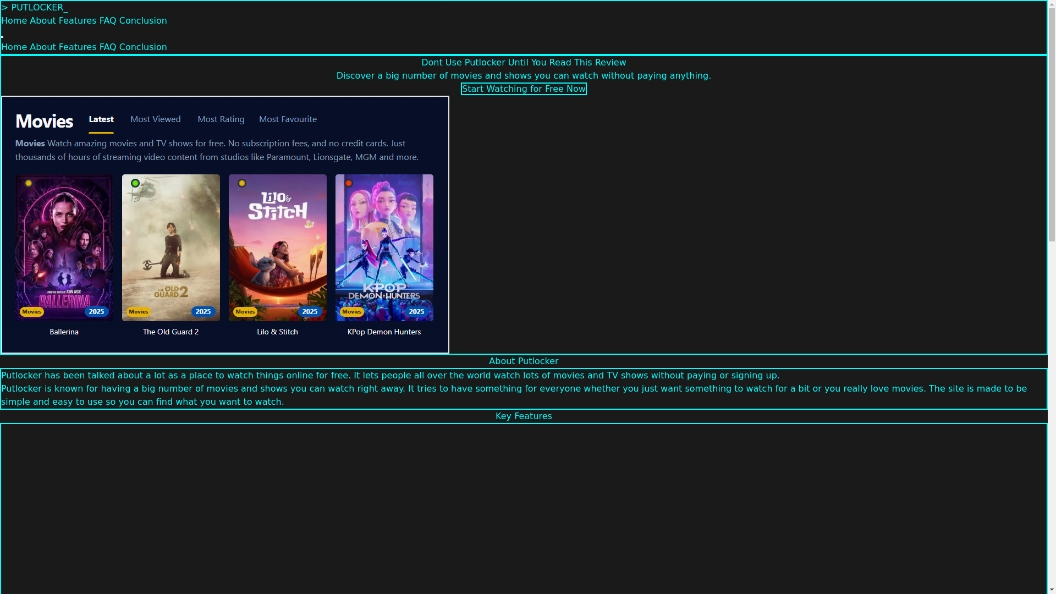Viewport: 1056px width, 594px height.
Task: Click green status dot on The Old Guard 2
Action: tap(135, 183)
